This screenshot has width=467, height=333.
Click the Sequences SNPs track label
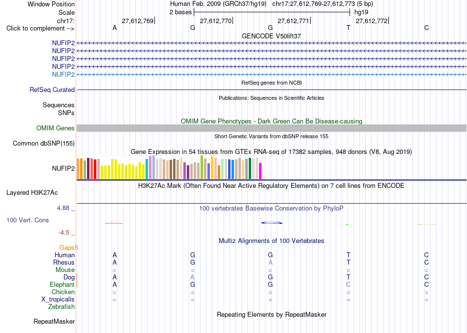tap(58, 109)
